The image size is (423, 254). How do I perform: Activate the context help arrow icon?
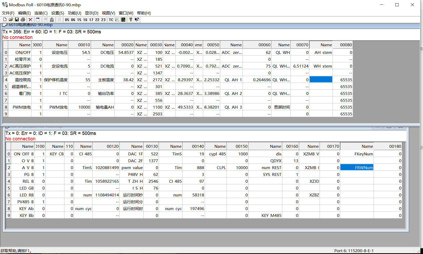tap(137, 19)
